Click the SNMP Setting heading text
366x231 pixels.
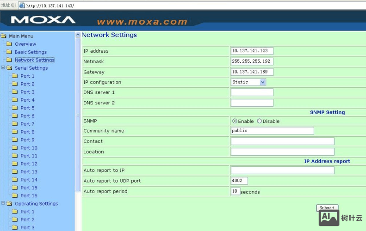point(327,112)
